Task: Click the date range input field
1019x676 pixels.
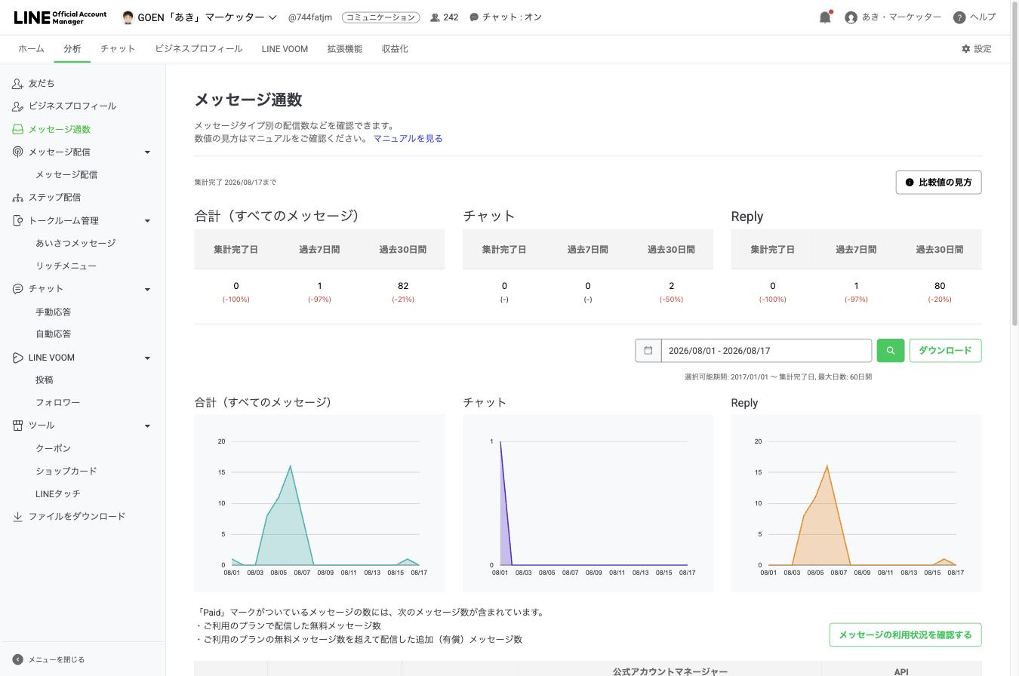Action: point(766,350)
